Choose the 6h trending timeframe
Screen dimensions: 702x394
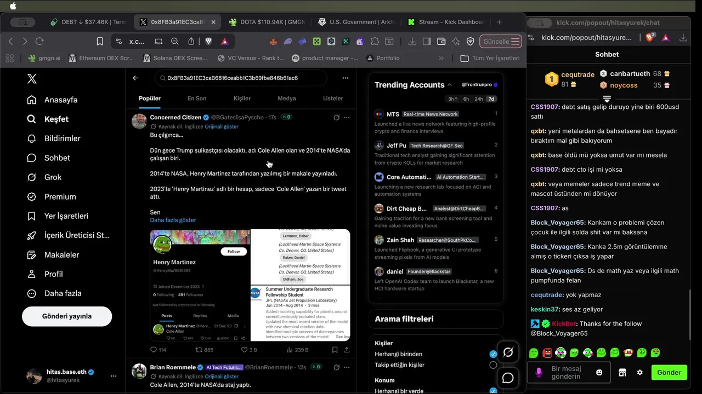point(466,99)
